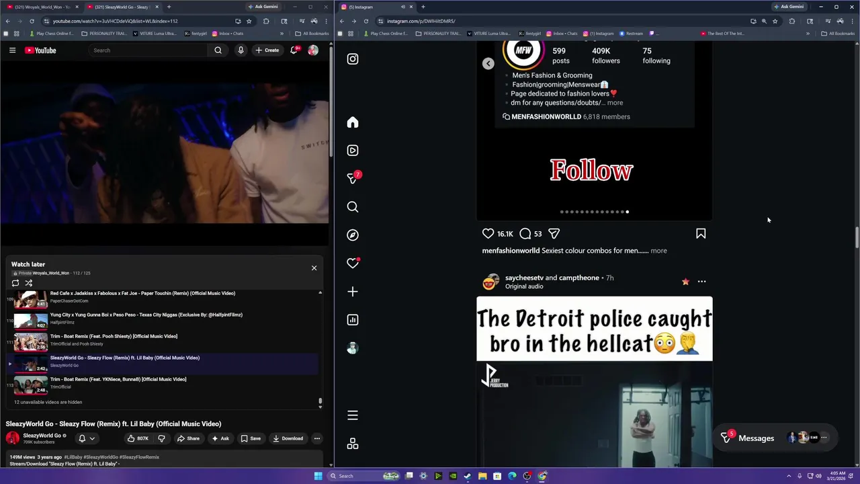Open the YouTube guide hamburger menu

click(x=12, y=50)
